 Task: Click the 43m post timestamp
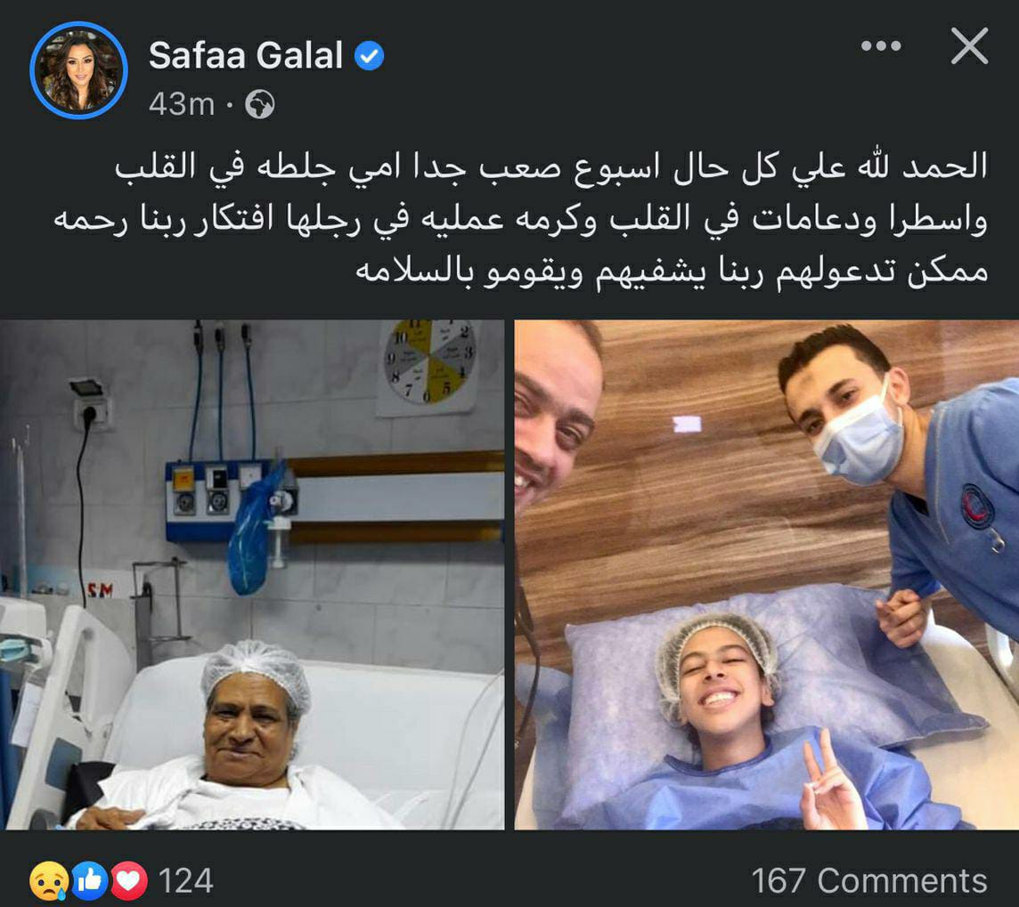[182, 104]
